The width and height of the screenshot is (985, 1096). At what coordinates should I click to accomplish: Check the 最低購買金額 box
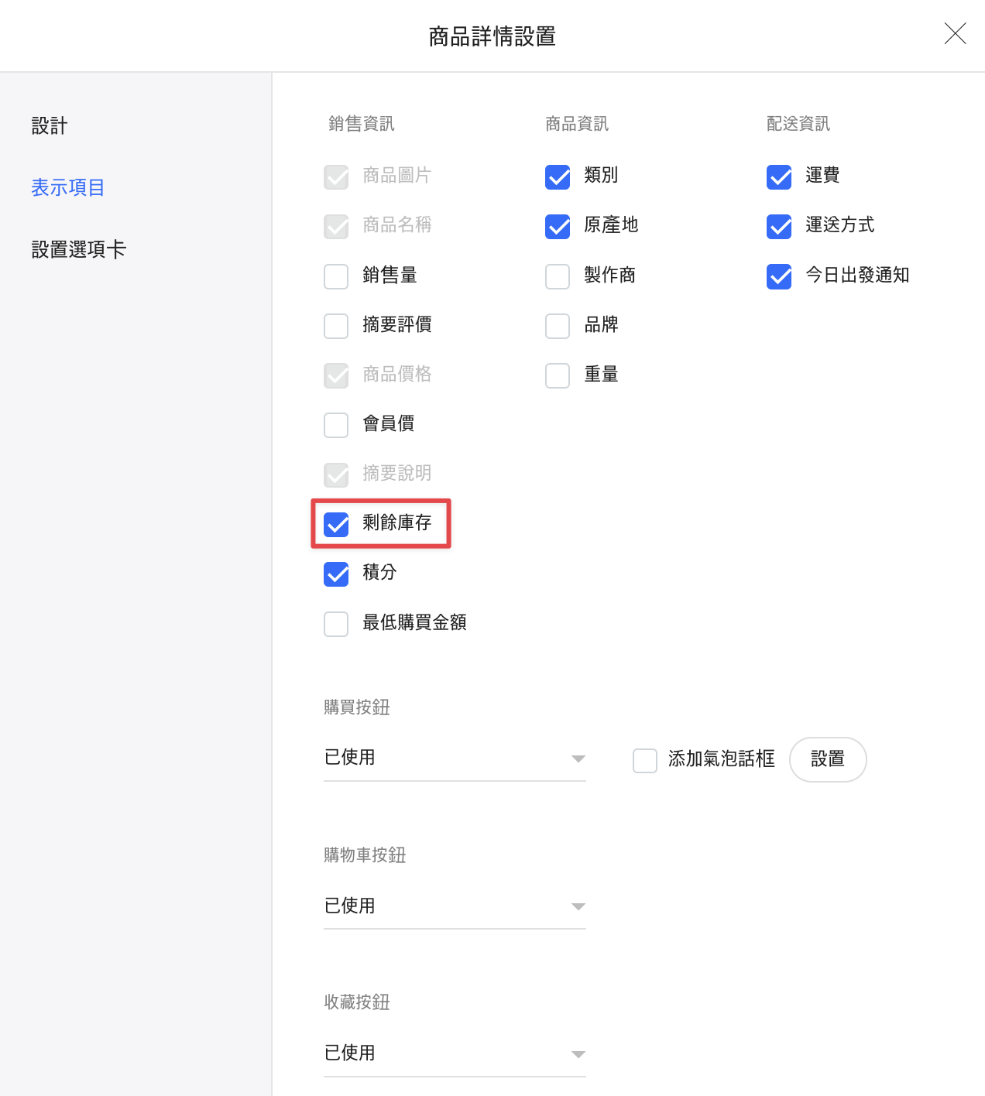point(336,624)
